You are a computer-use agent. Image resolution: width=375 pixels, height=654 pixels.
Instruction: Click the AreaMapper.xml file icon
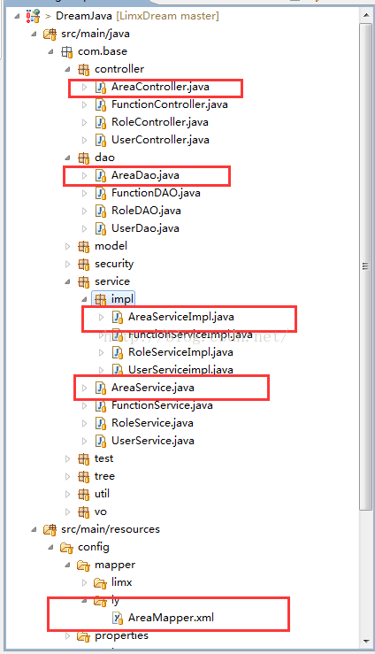click(118, 618)
